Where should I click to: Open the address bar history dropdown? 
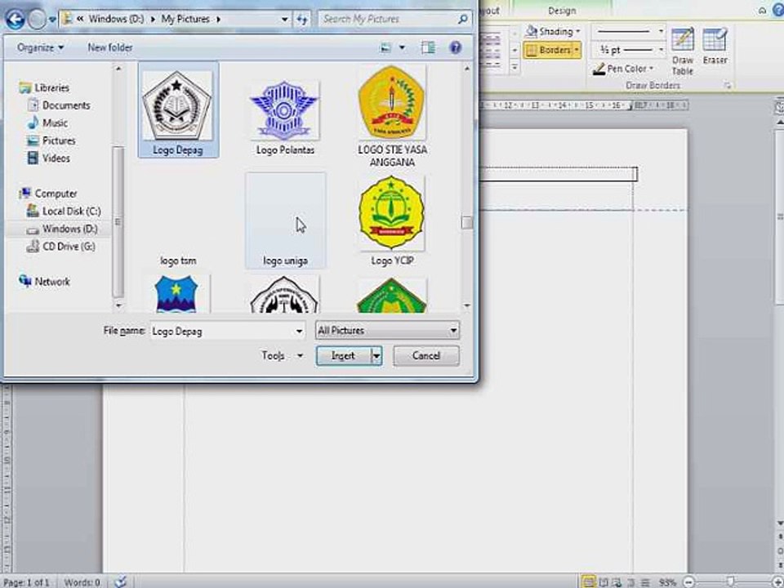tap(284, 20)
